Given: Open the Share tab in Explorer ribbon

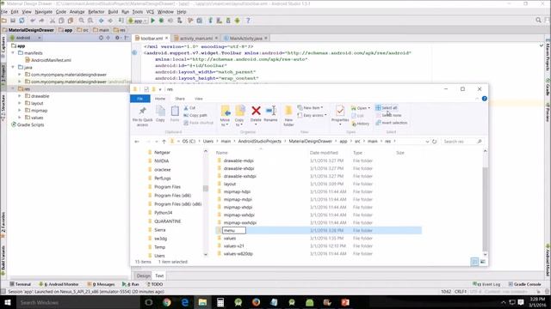Looking at the screenshot, I should [180, 99].
